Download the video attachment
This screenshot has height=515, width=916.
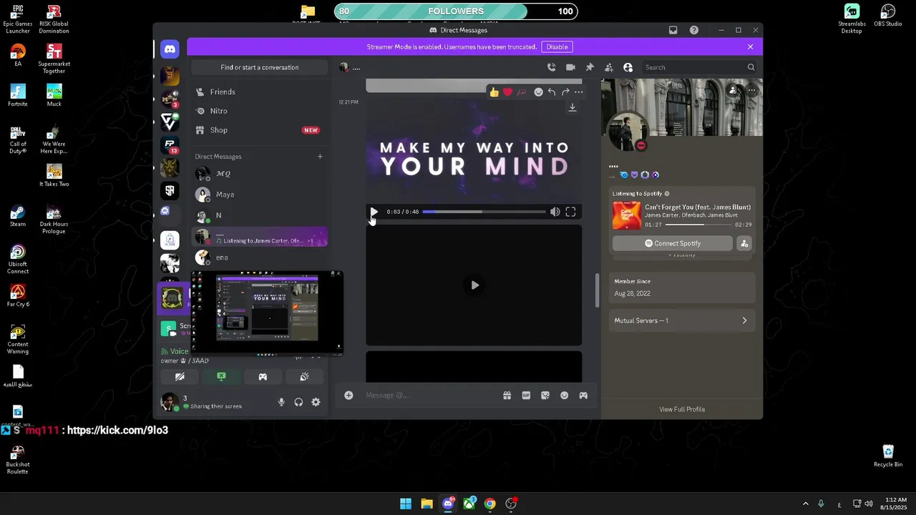click(x=572, y=107)
